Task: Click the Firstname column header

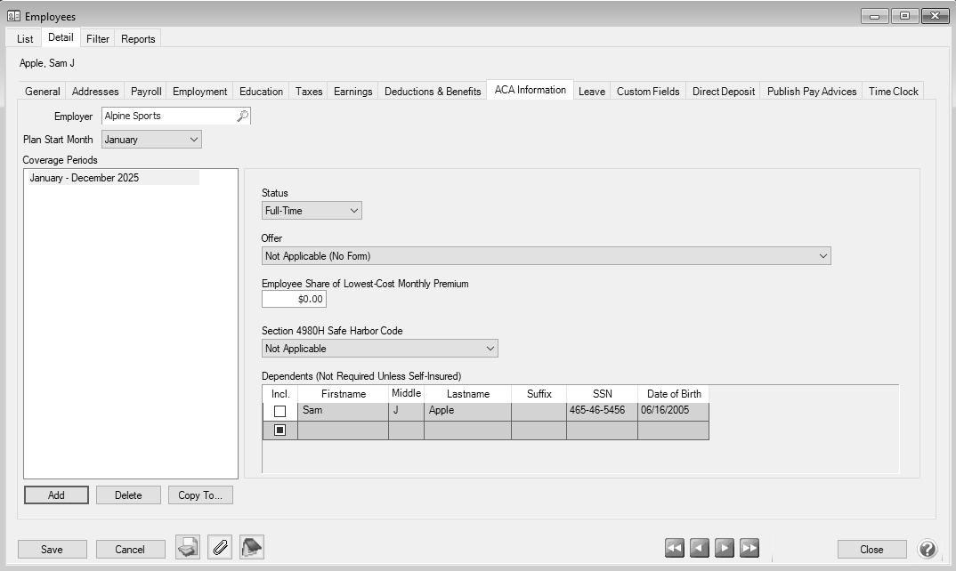Action: (x=344, y=394)
